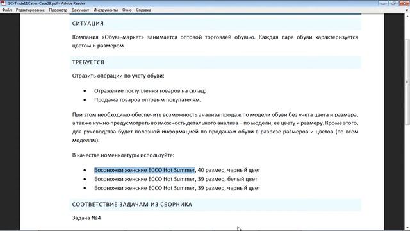Screen dimensions: 410x231
Task: Open the Справка menu
Action: tap(143, 10)
